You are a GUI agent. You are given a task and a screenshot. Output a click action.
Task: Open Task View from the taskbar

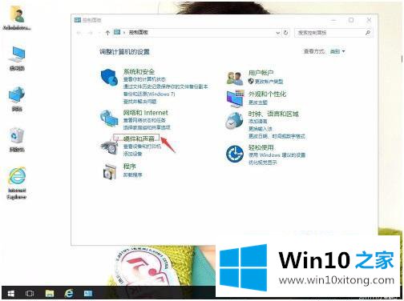[30, 293]
